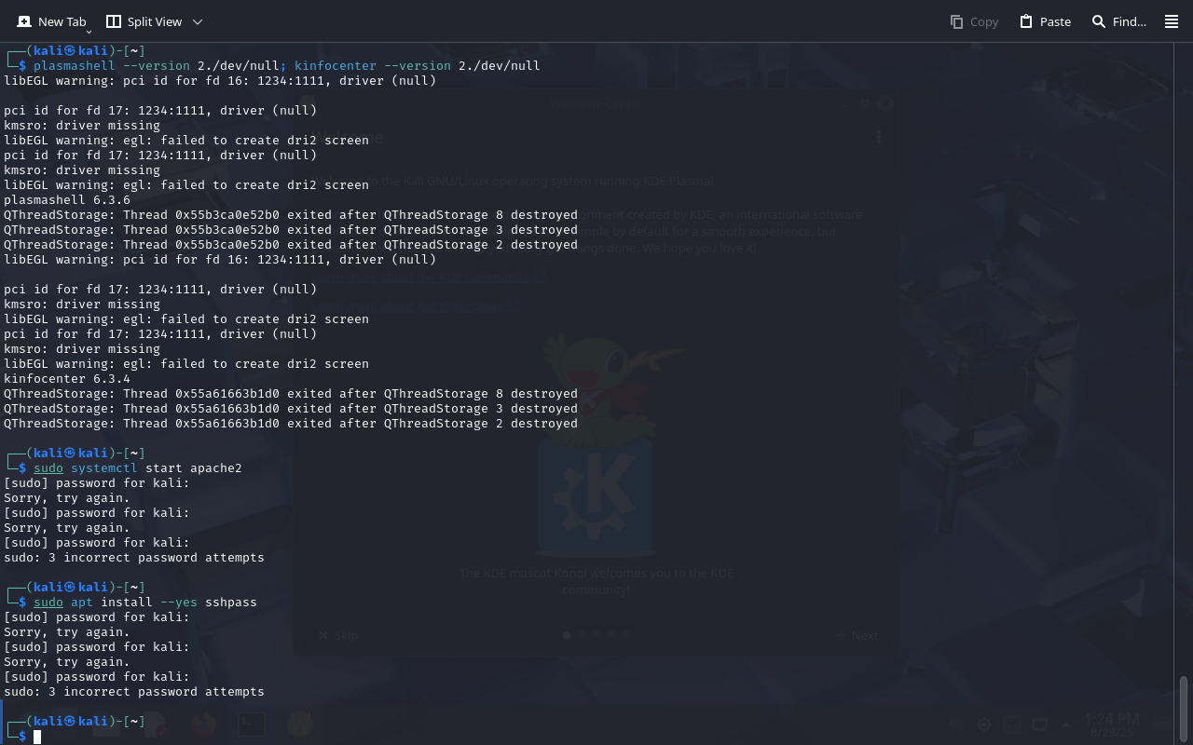Click 'kinfocenter' in the first command line
Screen dimensions: 1193x745
click(336, 66)
